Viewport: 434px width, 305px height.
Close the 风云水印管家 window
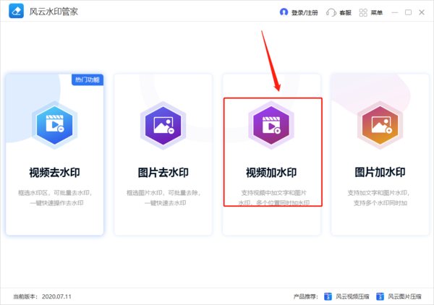coord(422,12)
